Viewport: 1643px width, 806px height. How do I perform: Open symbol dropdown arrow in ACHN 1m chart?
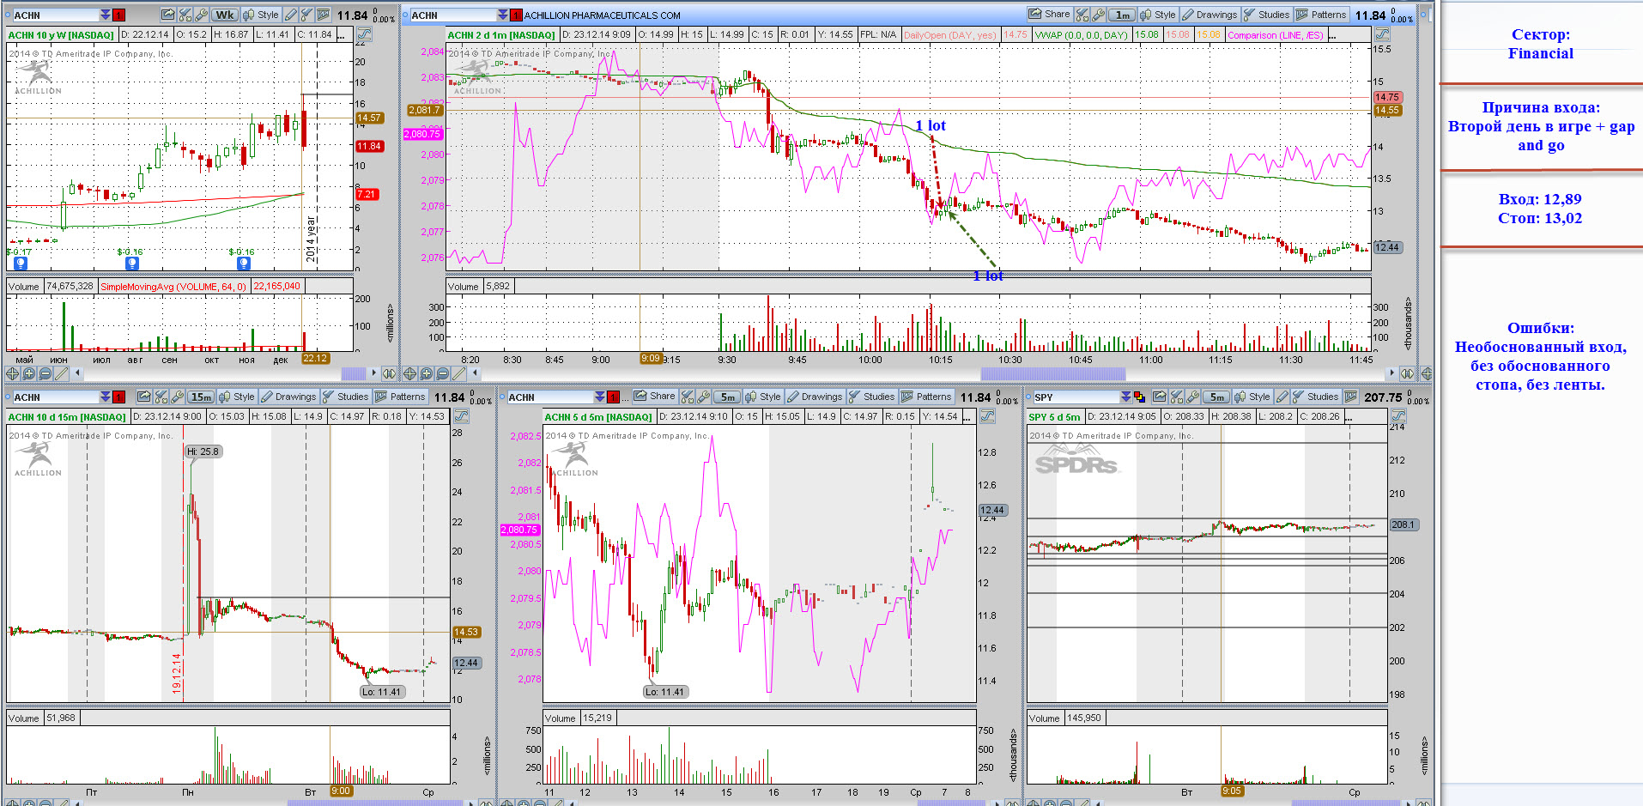[502, 15]
